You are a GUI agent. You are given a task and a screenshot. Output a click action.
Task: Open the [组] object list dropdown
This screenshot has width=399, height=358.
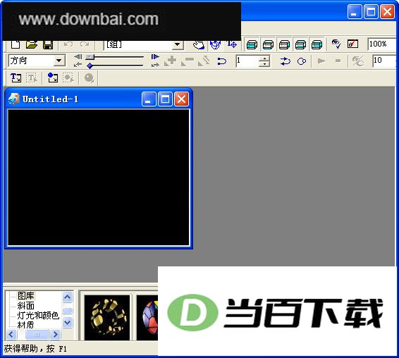coord(178,45)
